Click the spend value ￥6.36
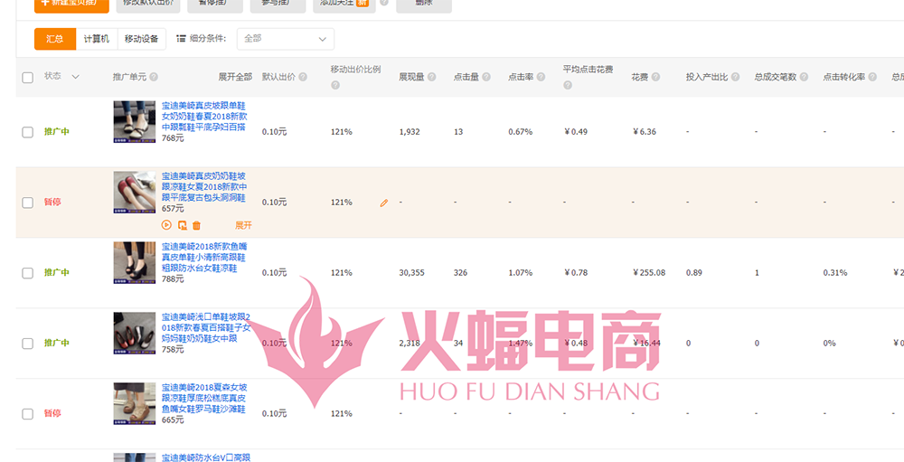 click(644, 132)
